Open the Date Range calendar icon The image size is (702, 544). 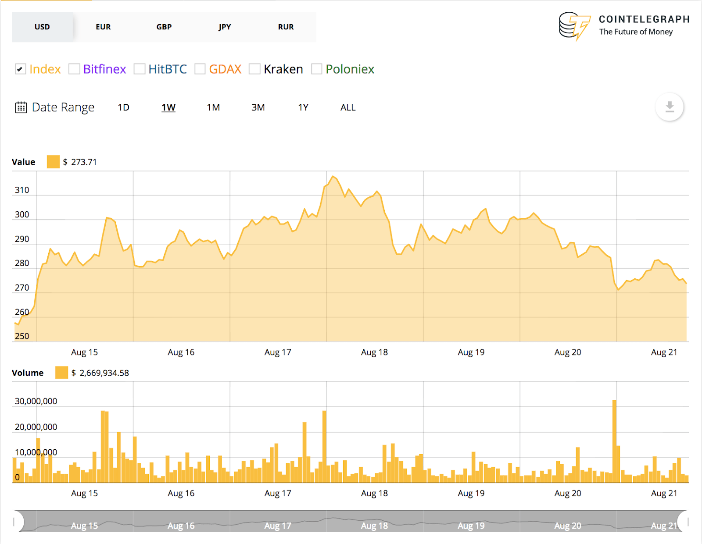click(x=21, y=107)
